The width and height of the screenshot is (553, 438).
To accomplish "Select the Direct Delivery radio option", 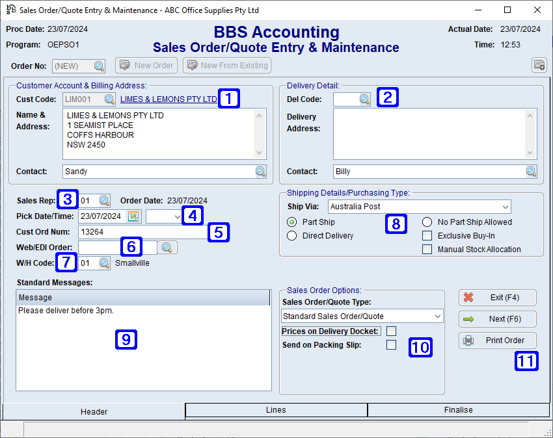I will click(x=291, y=236).
